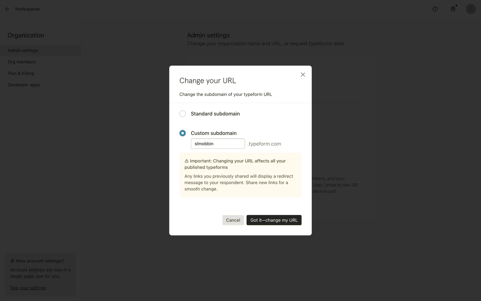Follow the See your settings link
The width and height of the screenshot is (481, 301).
click(28, 288)
